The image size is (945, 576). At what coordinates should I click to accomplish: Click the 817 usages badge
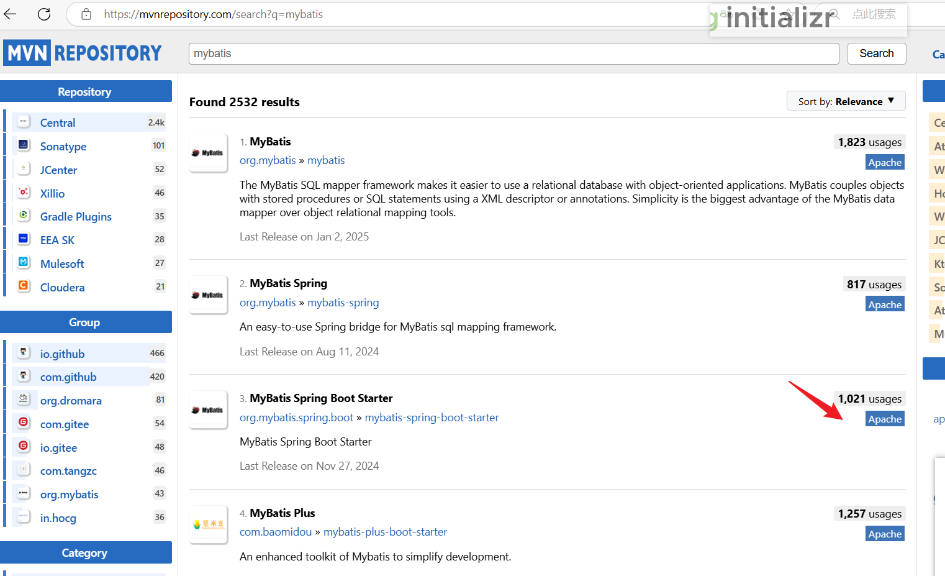(x=874, y=285)
